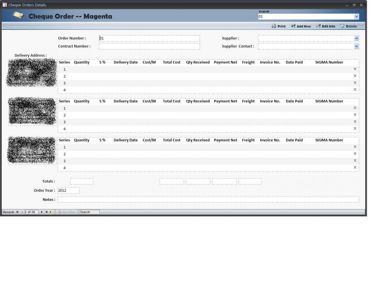Go to last record in navigation bar
This screenshot has height=281, width=383.
pyautogui.click(x=47, y=212)
